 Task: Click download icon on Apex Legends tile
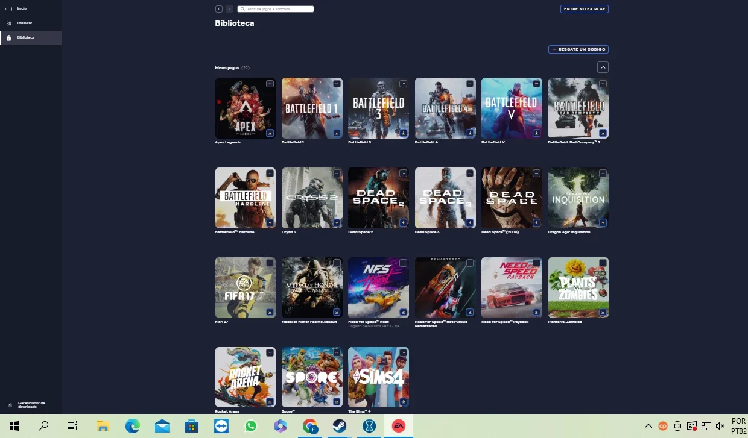(270, 133)
